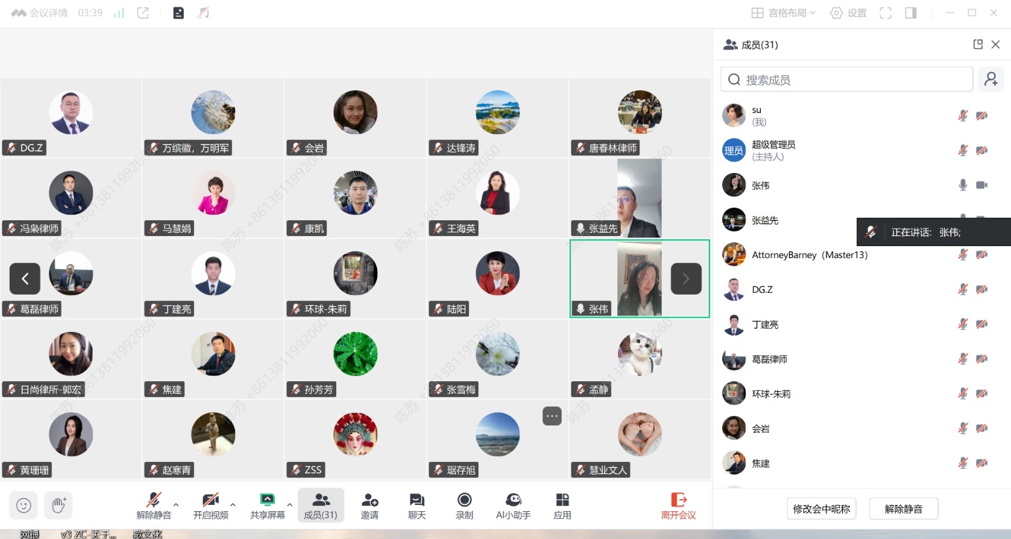Expand the arrow next to 开启视频
This screenshot has width=1011, height=539.
(233, 504)
